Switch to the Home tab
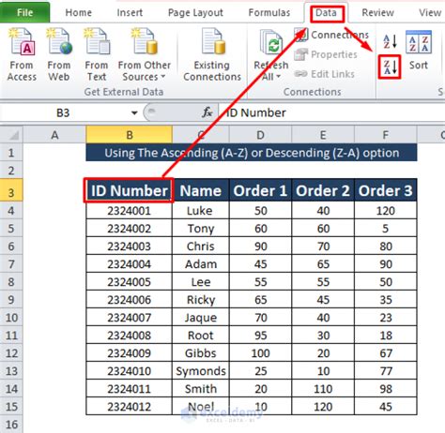Viewport: 445px width, 433px height. (x=79, y=12)
